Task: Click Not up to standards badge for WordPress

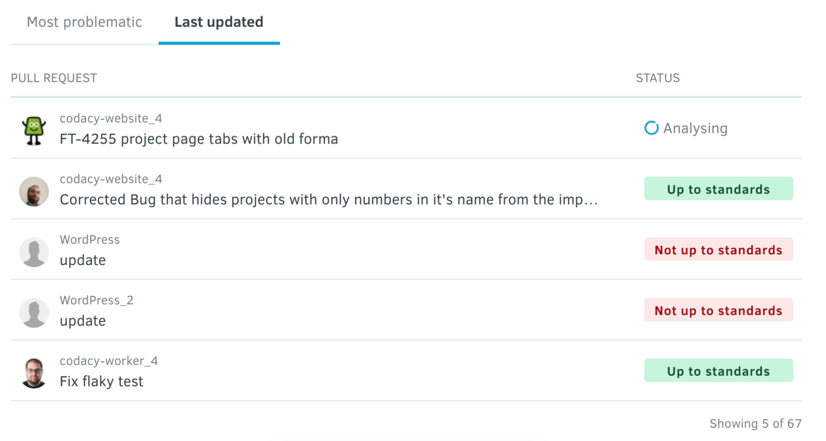Action: (718, 250)
